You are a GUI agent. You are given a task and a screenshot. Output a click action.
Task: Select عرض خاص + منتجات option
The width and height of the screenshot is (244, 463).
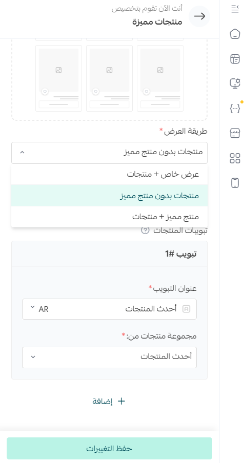pyautogui.click(x=109, y=175)
